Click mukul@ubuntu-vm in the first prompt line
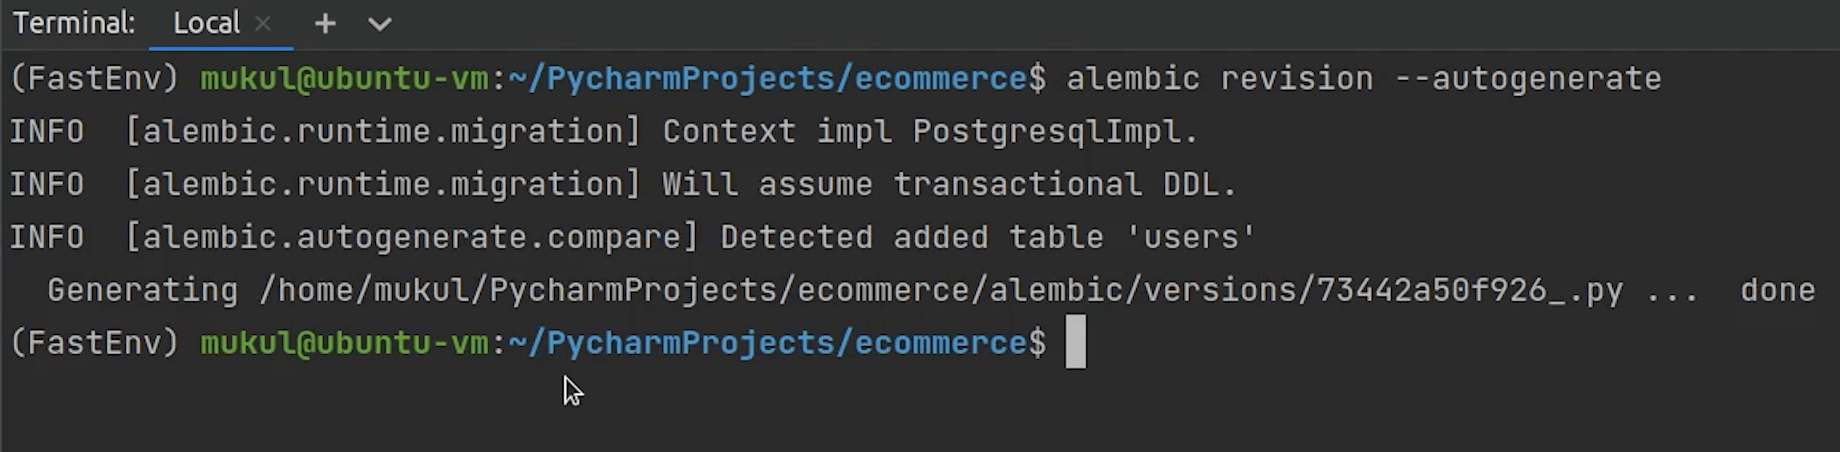 point(344,79)
